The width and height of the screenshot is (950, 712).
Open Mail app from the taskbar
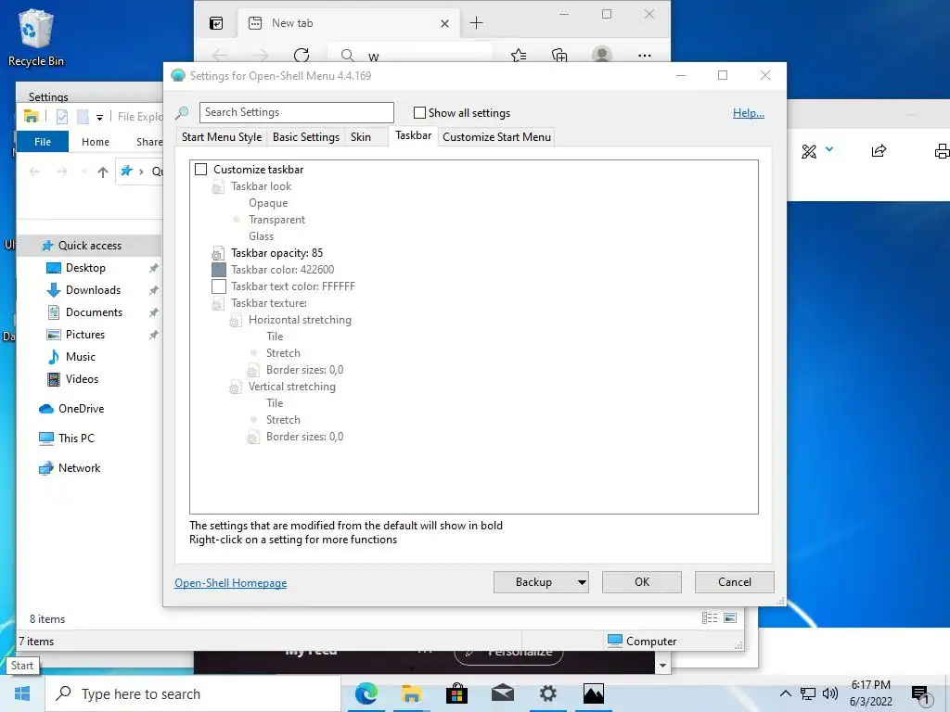pyautogui.click(x=502, y=693)
